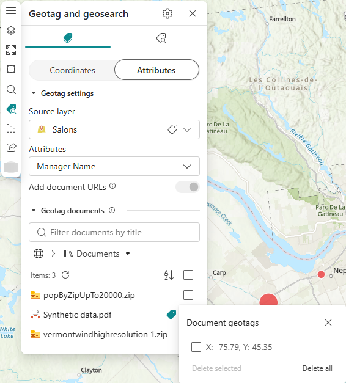Collapse the Geotag documents section

34,210
